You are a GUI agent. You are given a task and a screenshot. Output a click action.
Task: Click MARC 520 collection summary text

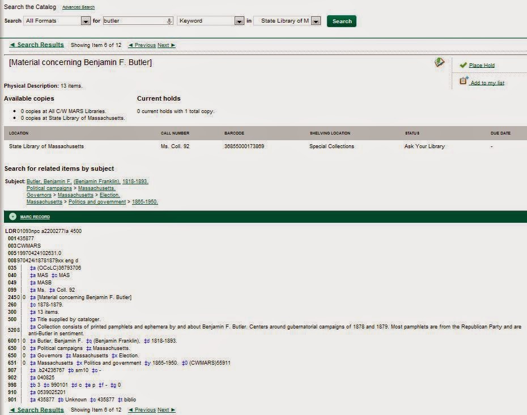pos(275,330)
